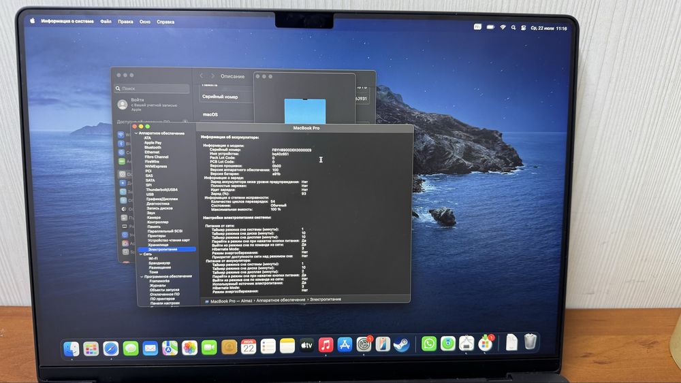Open Music app in the Dock

[x=326, y=345]
